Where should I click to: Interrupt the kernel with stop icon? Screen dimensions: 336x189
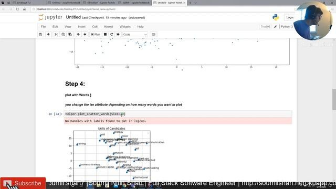click(x=105, y=34)
